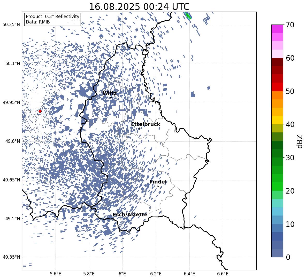This screenshot has width=306, height=279.
Task: Click the Esch/Alzette city label
Action: pyautogui.click(x=130, y=214)
